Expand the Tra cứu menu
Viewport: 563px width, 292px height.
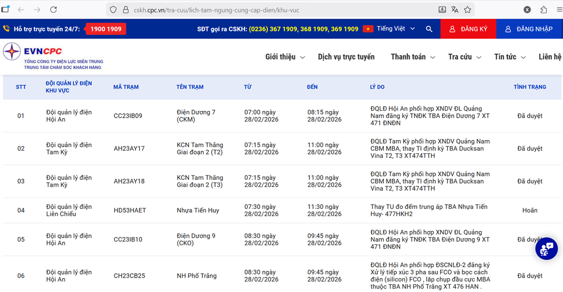point(464,57)
